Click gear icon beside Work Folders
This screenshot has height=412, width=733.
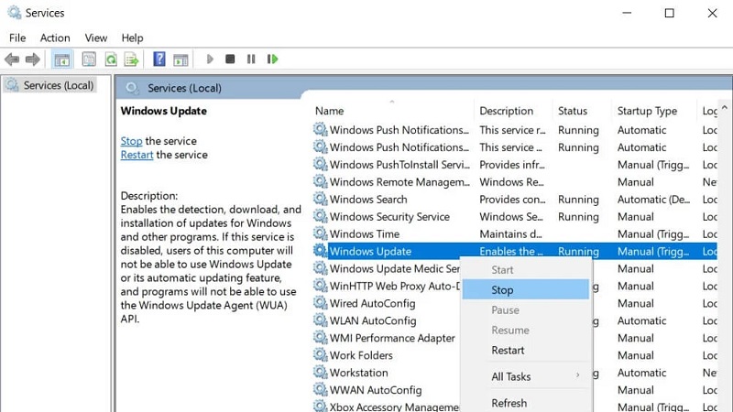tap(320, 355)
